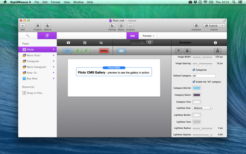This screenshot has height=154, width=246.
Task: Select the solid square view mode icon
Action: (150, 42)
